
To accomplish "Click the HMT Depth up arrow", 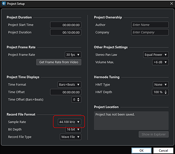I will [x=166, y=91].
